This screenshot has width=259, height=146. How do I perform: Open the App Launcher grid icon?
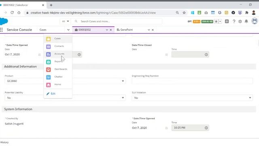click(2, 30)
